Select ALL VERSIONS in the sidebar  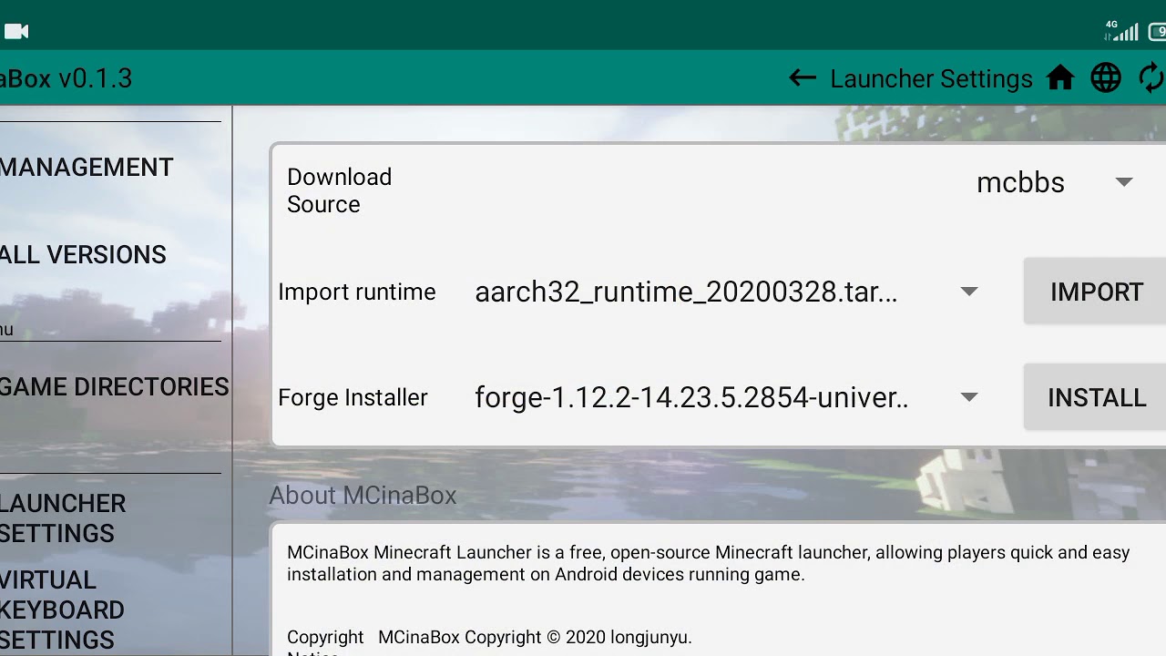point(83,255)
